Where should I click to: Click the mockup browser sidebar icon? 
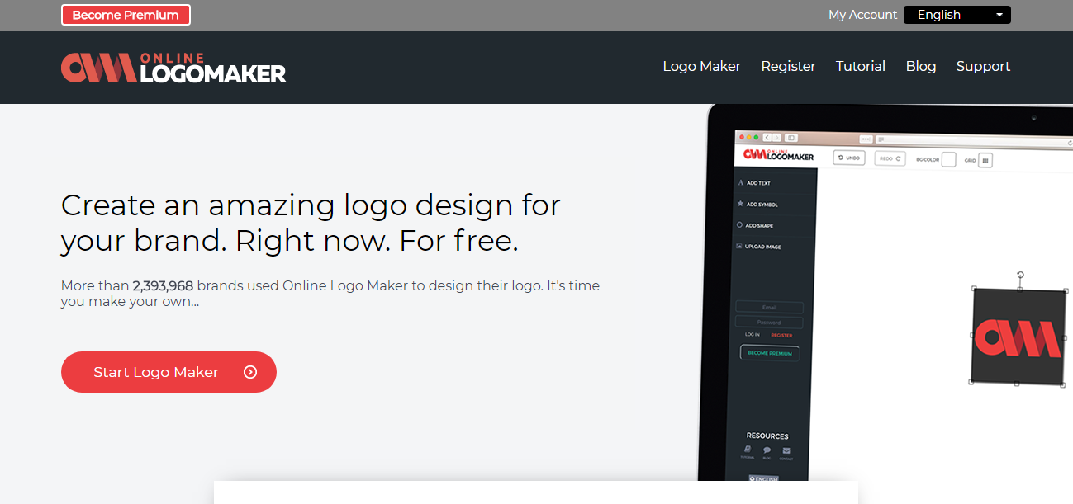[791, 138]
